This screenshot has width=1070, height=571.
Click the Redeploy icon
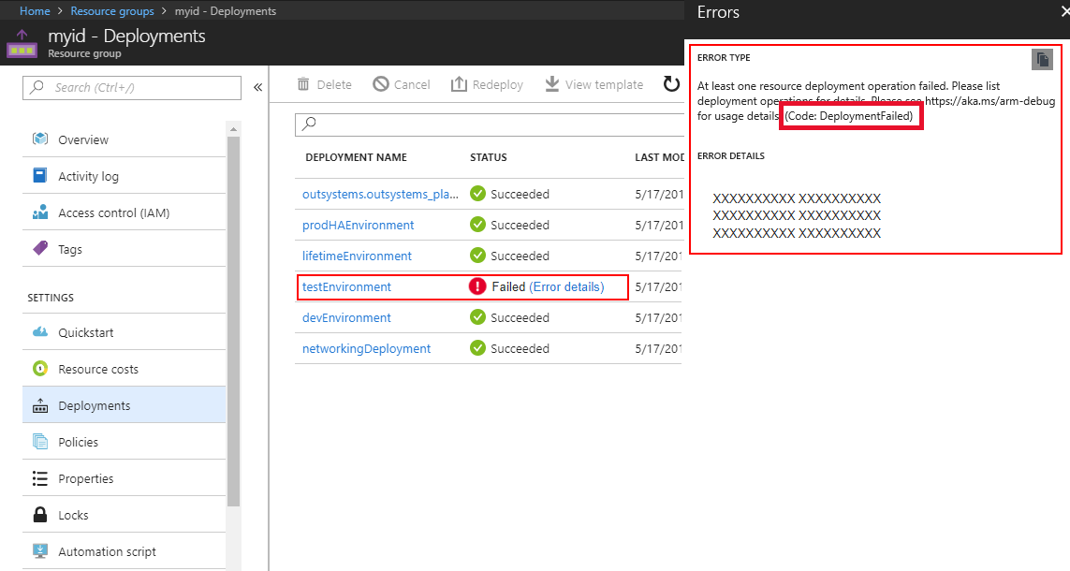[457, 83]
